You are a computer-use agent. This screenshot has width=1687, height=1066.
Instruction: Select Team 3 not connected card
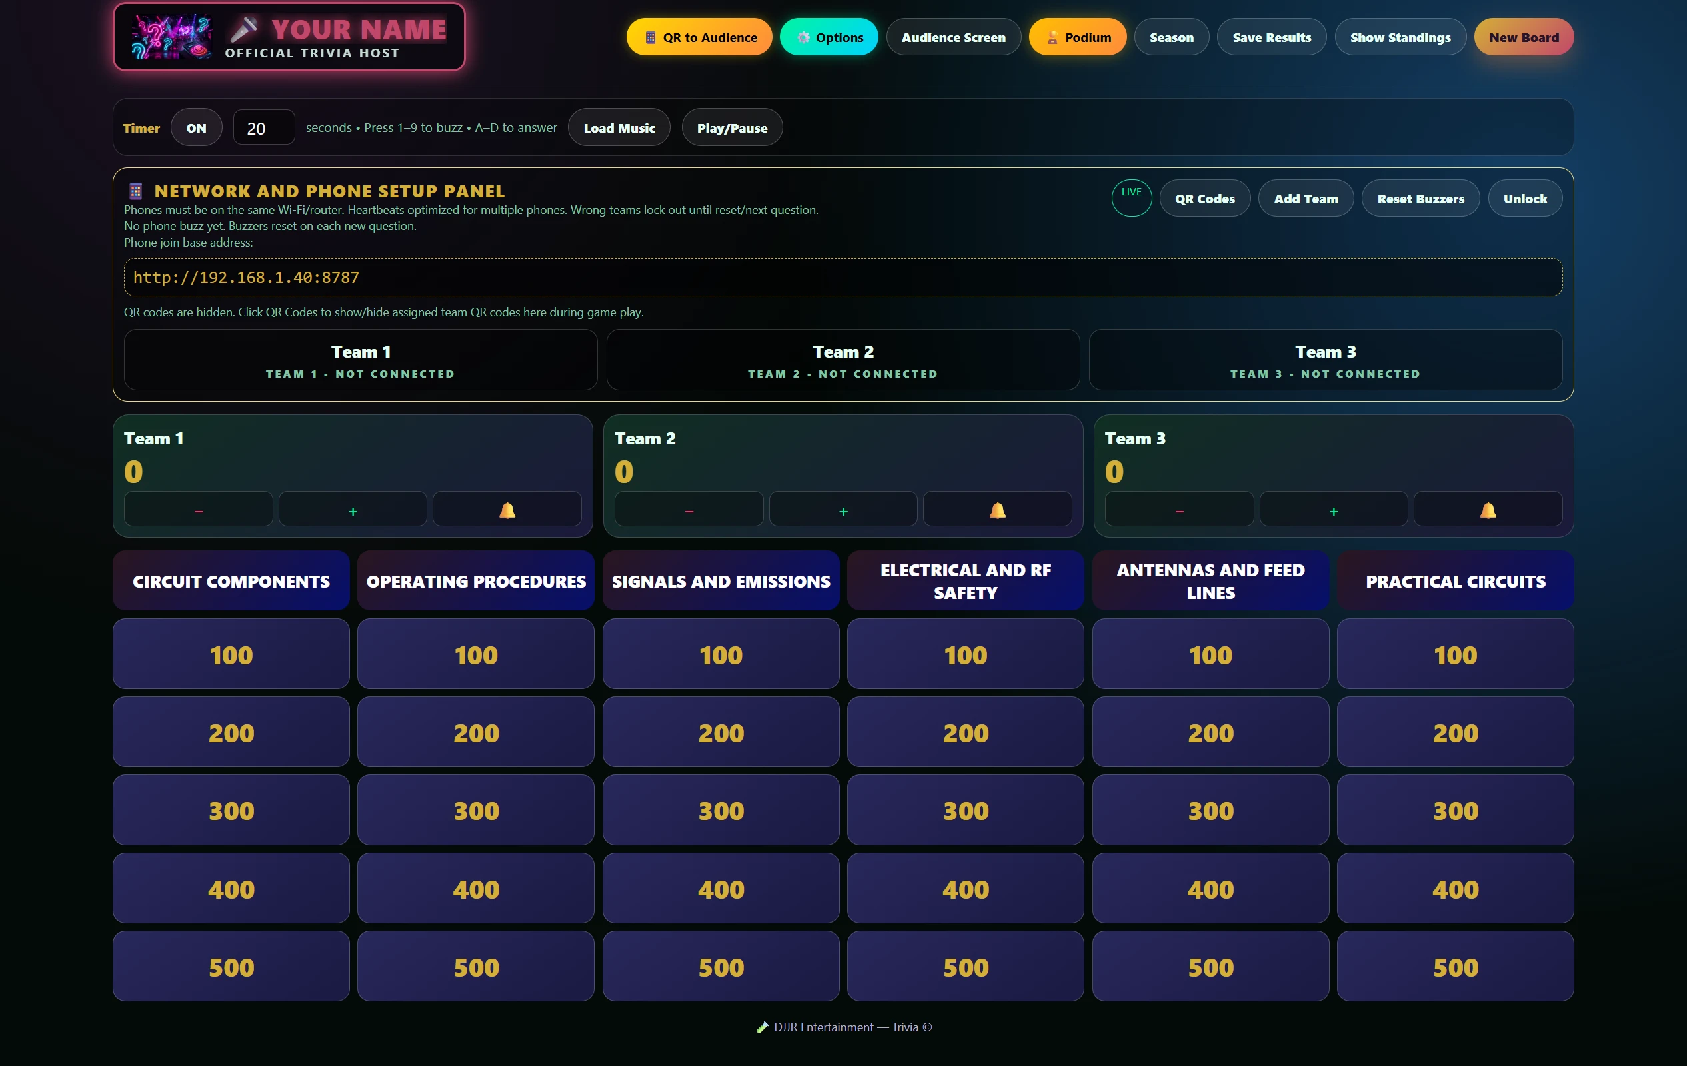coord(1326,360)
